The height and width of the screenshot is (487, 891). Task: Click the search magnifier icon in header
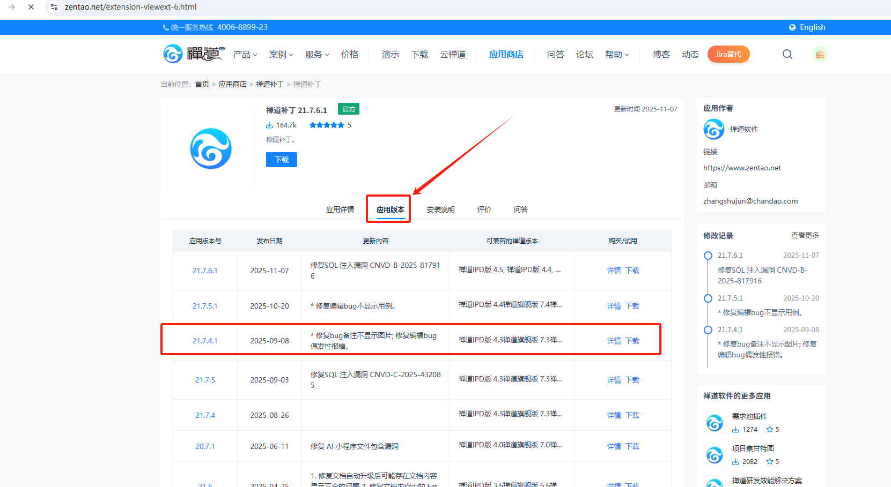[787, 54]
